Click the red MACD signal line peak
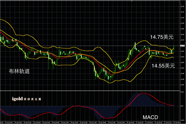 [143, 93]
